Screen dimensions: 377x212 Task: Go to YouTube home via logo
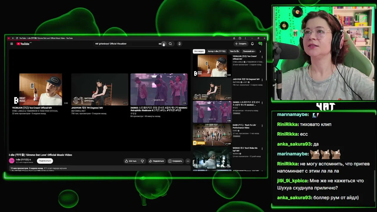coord(23,44)
